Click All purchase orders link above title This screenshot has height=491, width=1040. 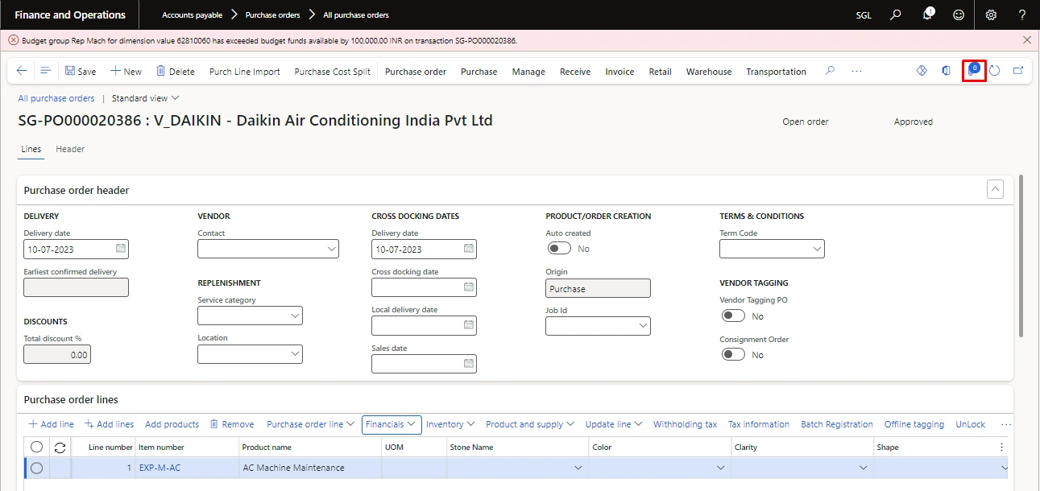56,98
